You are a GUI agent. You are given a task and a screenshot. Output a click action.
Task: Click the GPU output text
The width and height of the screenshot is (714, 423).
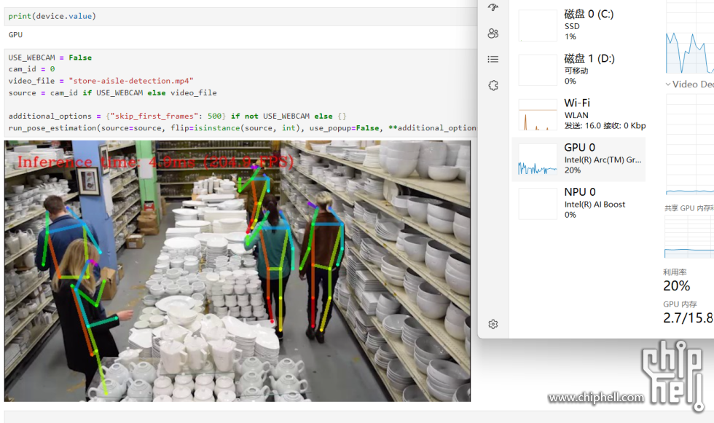[15, 34]
